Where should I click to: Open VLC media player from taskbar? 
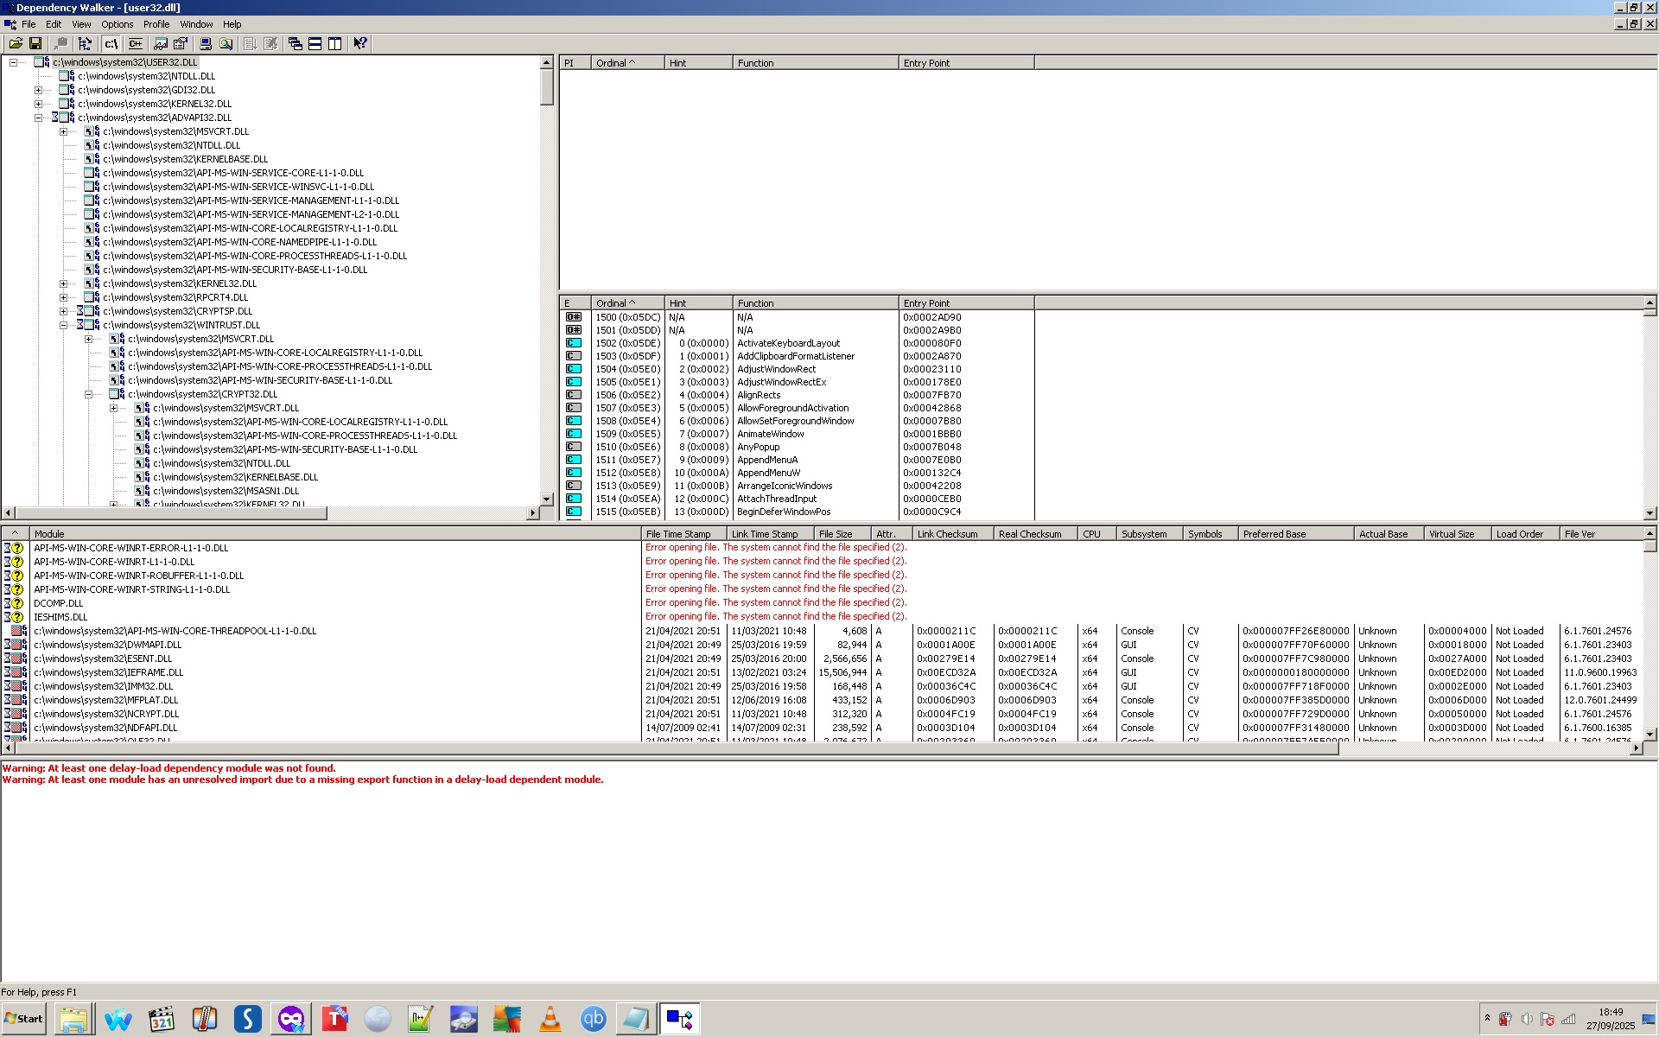click(550, 1020)
